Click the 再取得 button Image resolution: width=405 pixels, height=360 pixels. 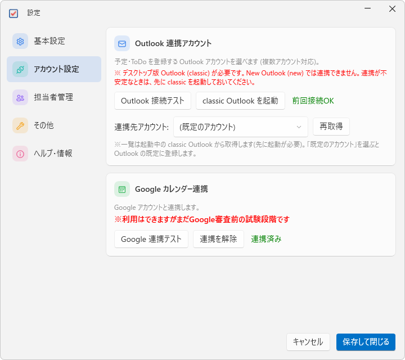[331, 127]
